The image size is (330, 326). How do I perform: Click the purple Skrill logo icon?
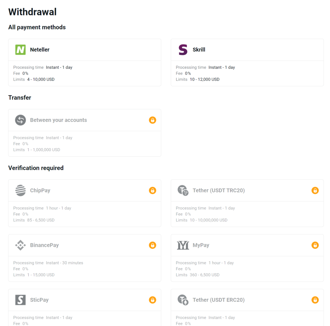183,50
